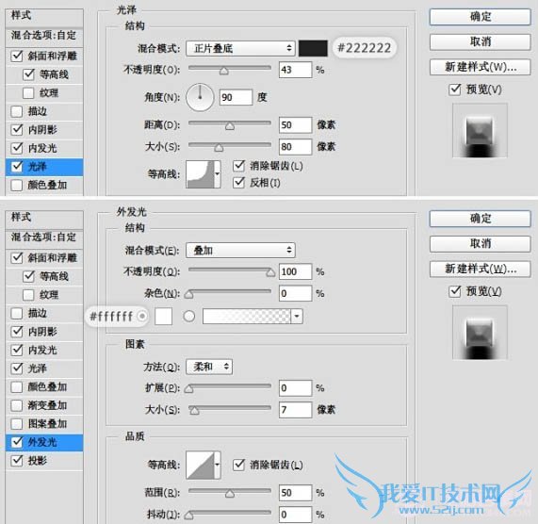This screenshot has width=538, height=524.
Task: Click style preview thumbnail in 光泽 dialog
Action: tap(480, 131)
